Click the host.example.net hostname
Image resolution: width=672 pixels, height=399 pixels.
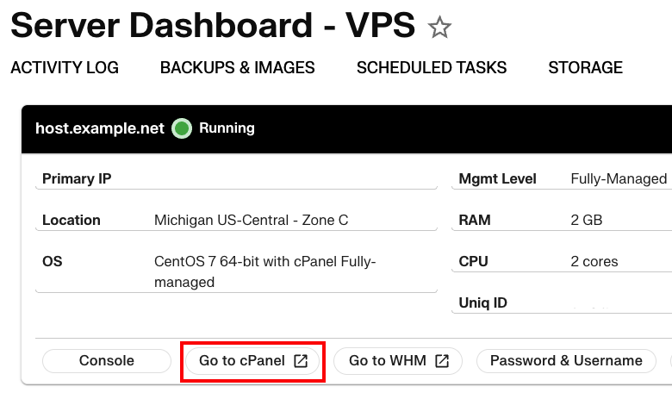100,128
